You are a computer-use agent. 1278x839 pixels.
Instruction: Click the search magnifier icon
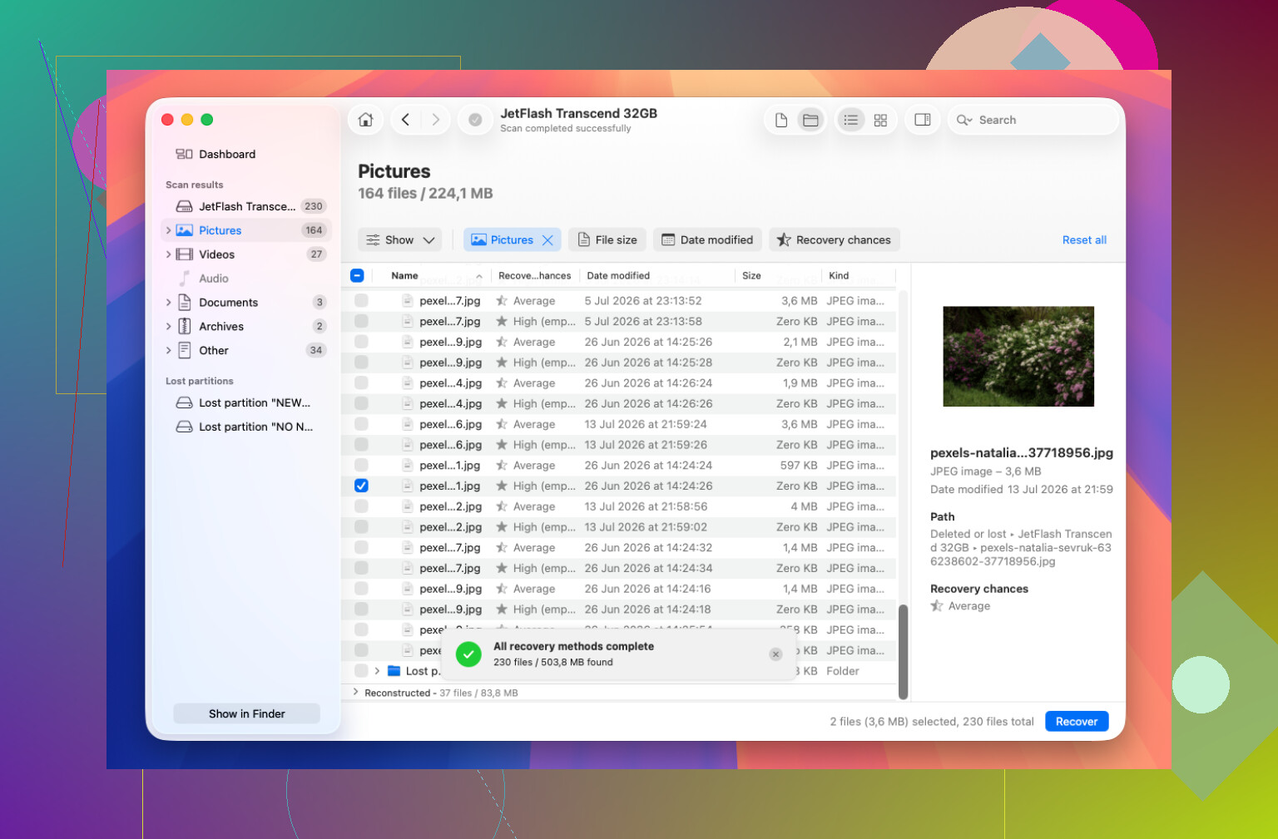963,120
